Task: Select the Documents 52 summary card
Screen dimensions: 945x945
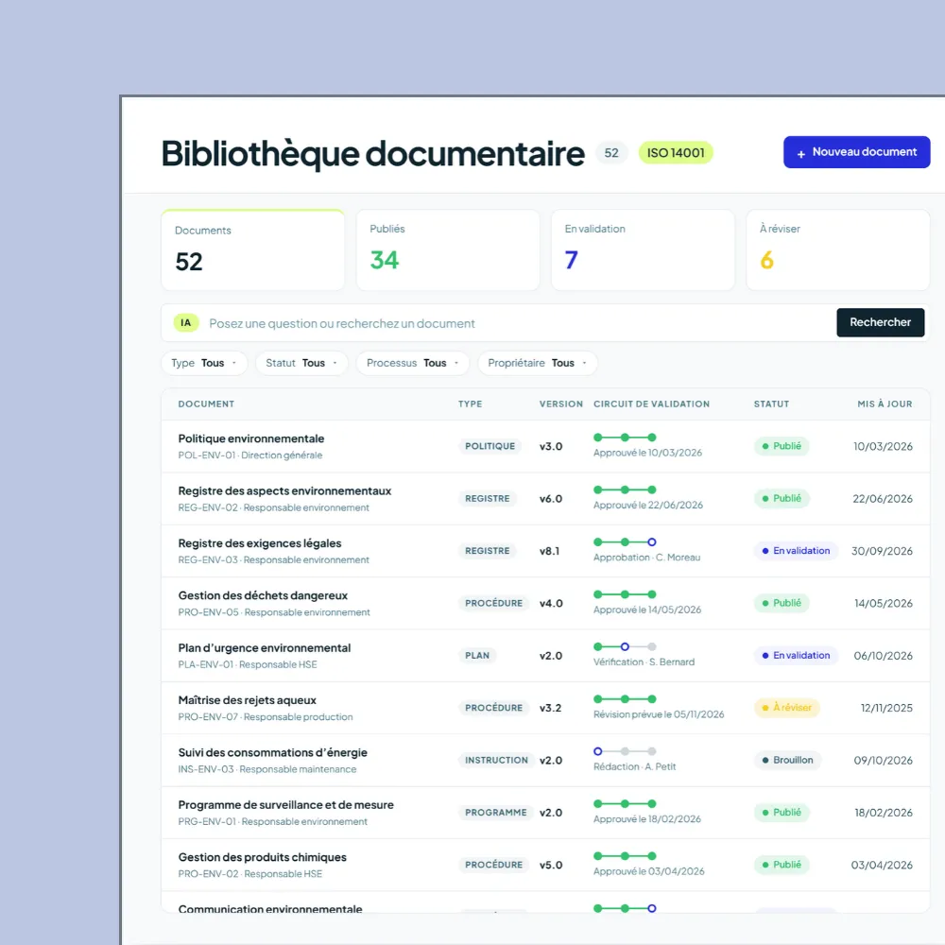Action: (253, 250)
